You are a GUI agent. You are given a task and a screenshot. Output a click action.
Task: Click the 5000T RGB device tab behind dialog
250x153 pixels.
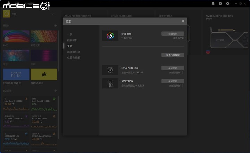coord(165,16)
